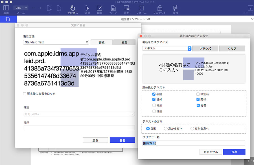Click the 保存 save button
The height and width of the screenshot is (165, 254).
click(x=234, y=152)
